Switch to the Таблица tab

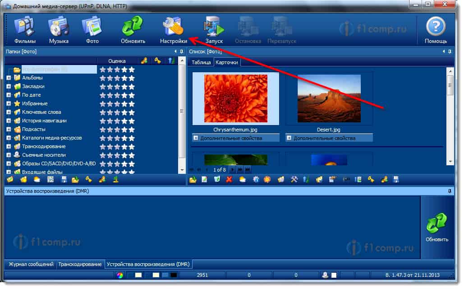[x=201, y=62]
